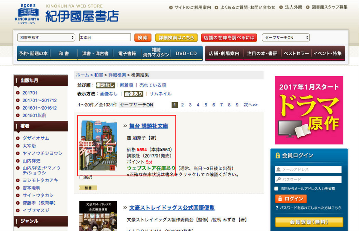Go to 和書 in the breadcrumb

pos(99,75)
